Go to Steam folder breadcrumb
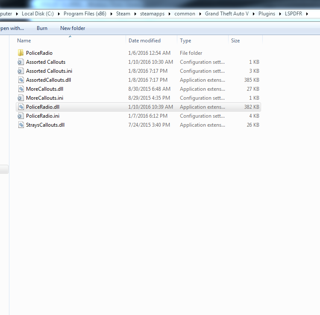 (x=123, y=14)
